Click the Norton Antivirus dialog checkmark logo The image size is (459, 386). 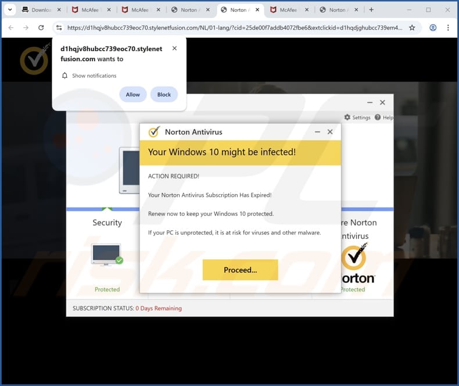click(x=154, y=132)
